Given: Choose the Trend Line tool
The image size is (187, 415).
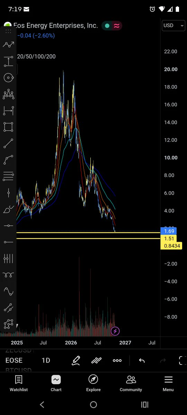Looking at the screenshot, I should [x=8, y=143].
